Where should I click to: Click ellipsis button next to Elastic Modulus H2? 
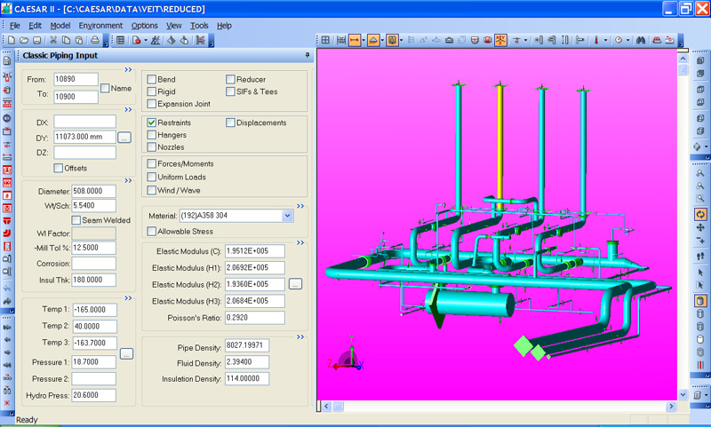click(295, 284)
